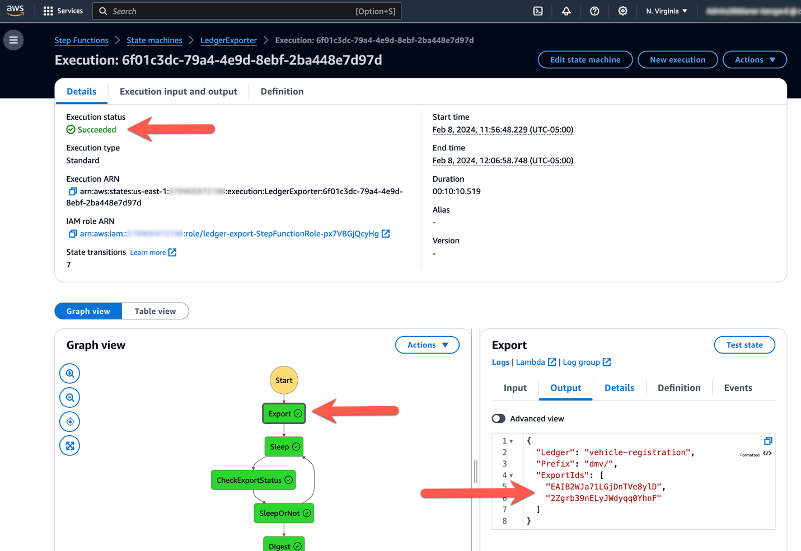This screenshot has height=551, width=801.
Task: Open the help question mark icon
Action: pos(594,11)
